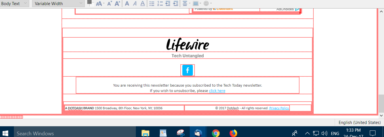Image resolution: width=384 pixels, height=137 pixels.
Task: Open the Variable Width font dropdown
Action: coord(58,4)
